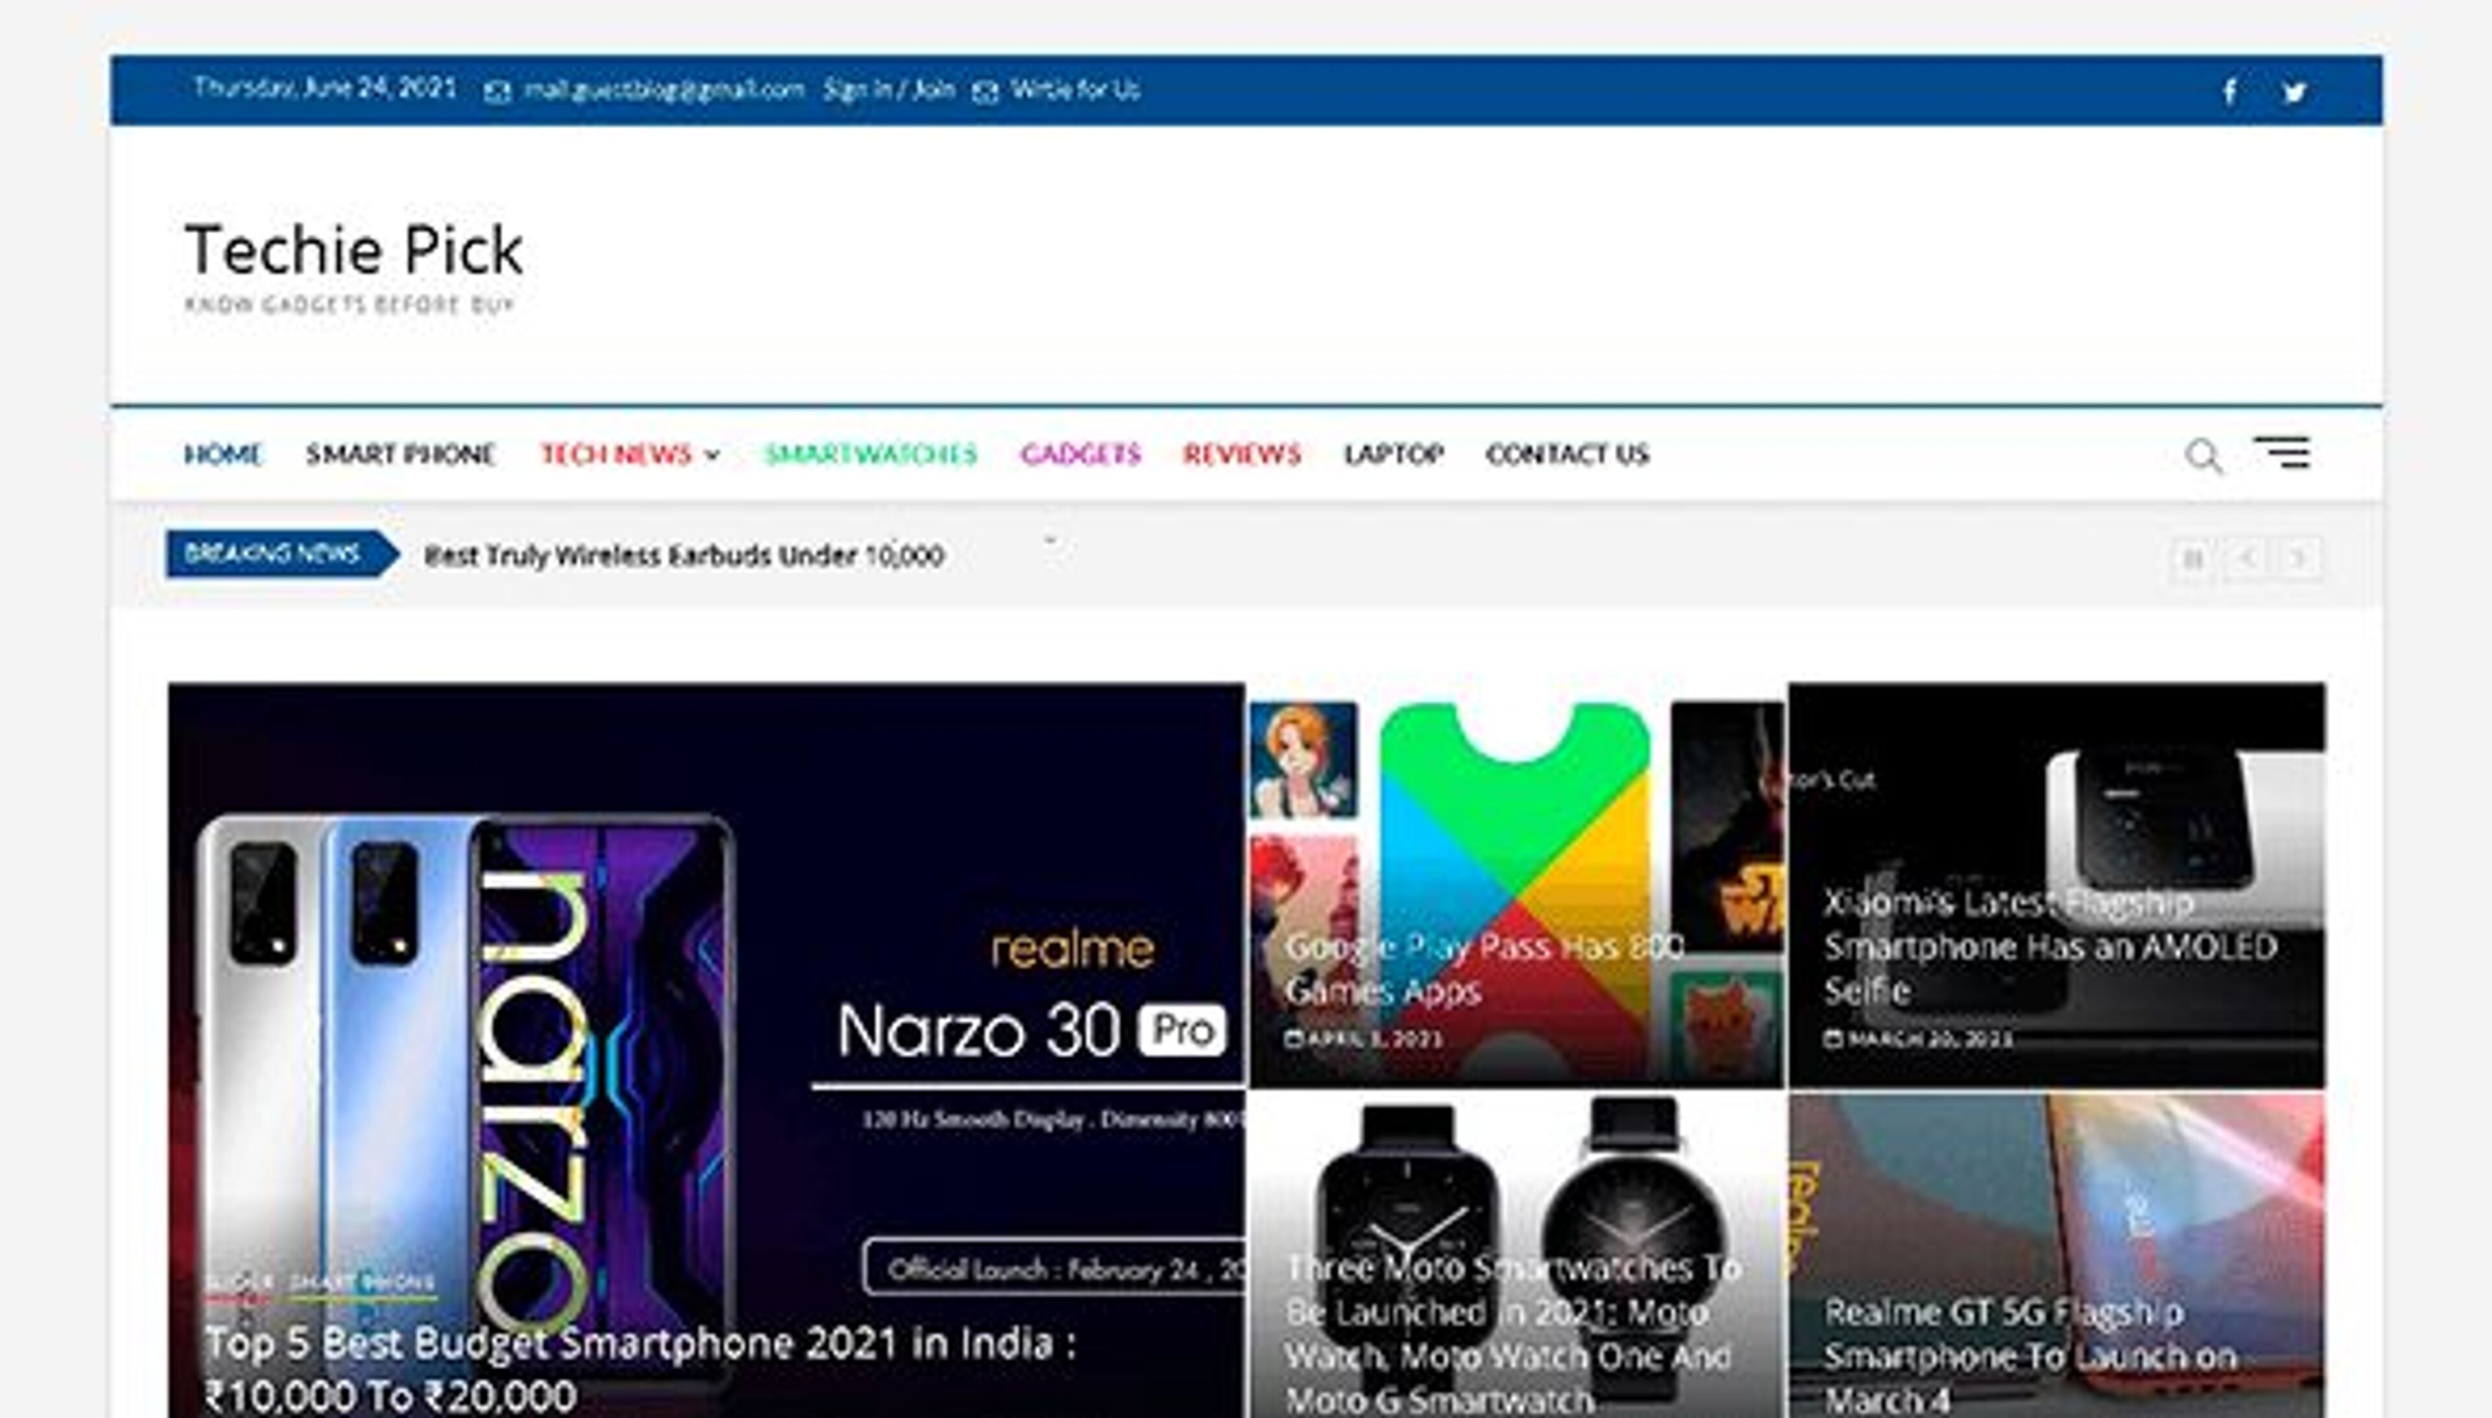Screen dimensions: 2492x1418
Task: Open the Twitter icon in header
Action: point(2295,91)
